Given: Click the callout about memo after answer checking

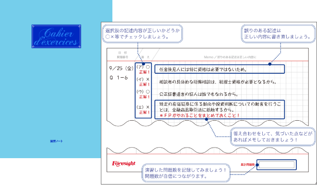Looking at the screenshot, I should point(273,137).
